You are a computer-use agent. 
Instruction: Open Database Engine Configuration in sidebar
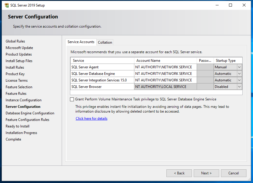pos(30,113)
